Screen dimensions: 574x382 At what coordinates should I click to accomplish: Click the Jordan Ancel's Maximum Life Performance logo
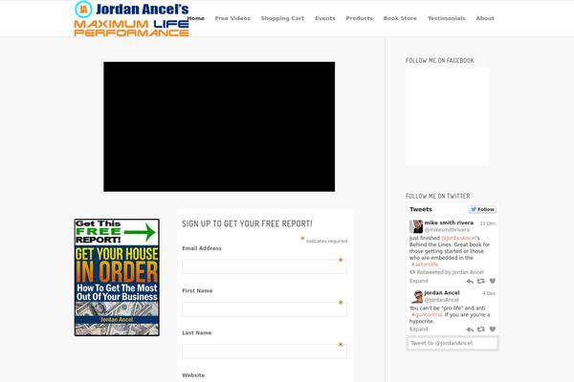tap(131, 19)
